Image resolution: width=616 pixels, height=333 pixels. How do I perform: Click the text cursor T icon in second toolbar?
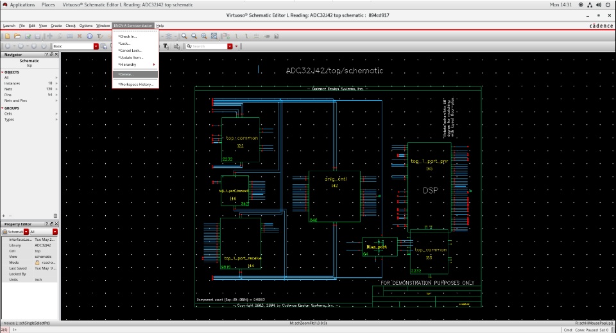coord(166,46)
